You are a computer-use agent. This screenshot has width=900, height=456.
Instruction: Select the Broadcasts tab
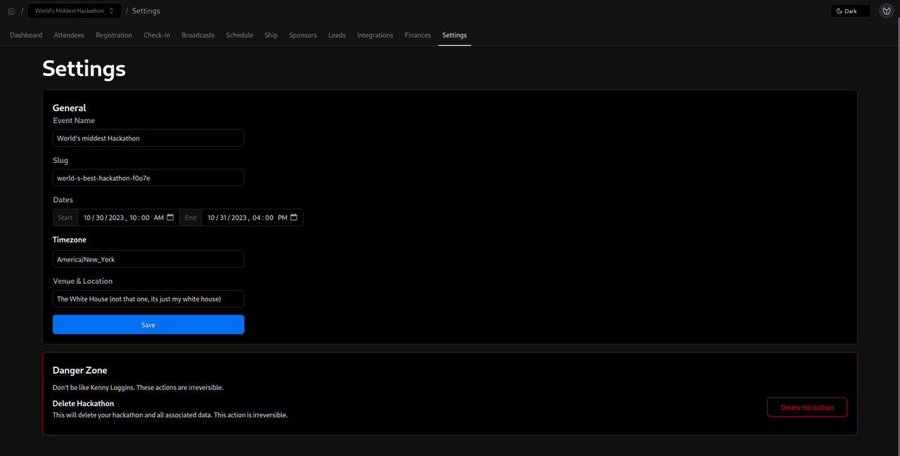pyautogui.click(x=198, y=35)
